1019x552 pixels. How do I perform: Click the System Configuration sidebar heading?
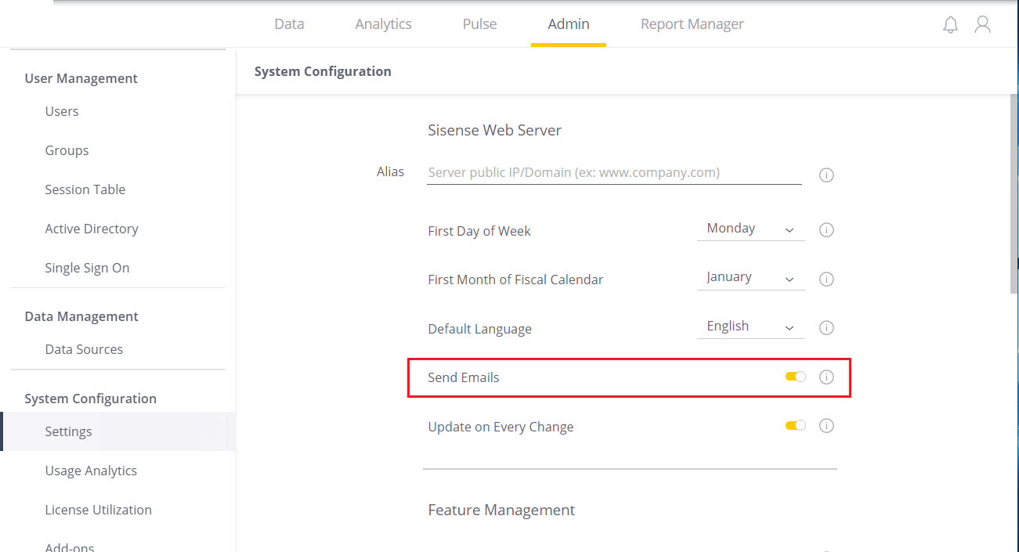(x=91, y=399)
